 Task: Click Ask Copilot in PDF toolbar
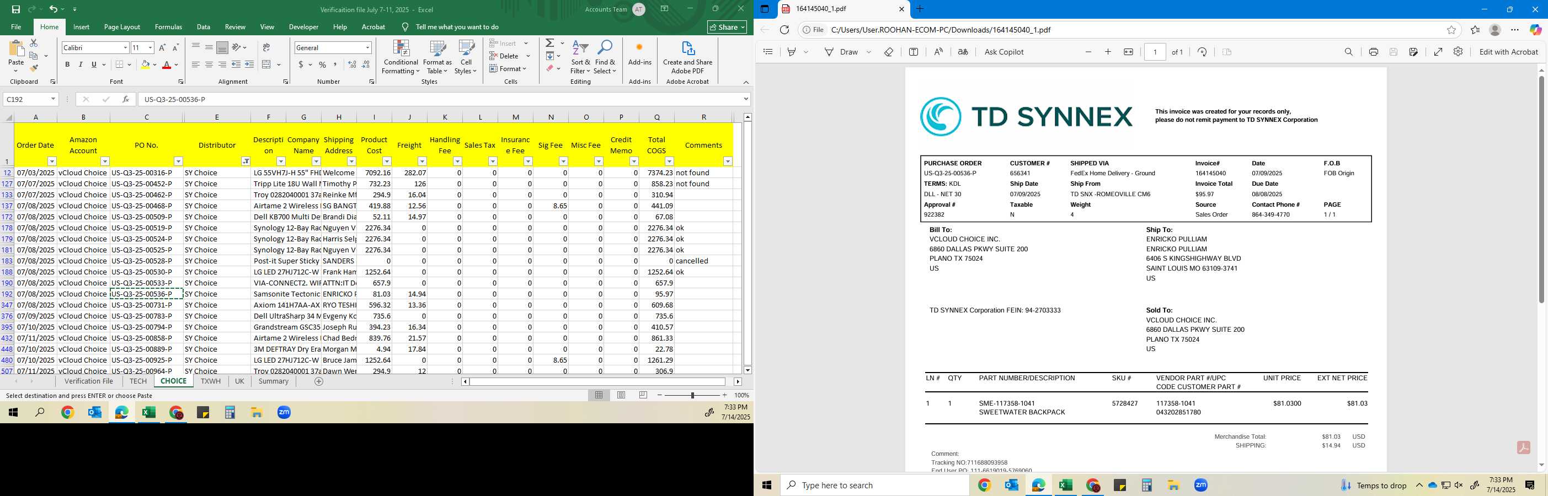point(1003,52)
